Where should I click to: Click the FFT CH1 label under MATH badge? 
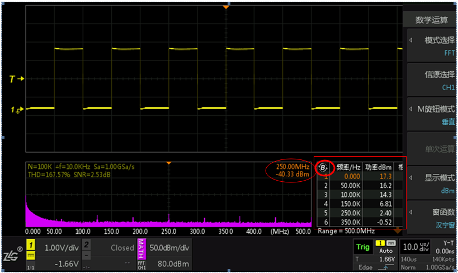[x=141, y=265]
